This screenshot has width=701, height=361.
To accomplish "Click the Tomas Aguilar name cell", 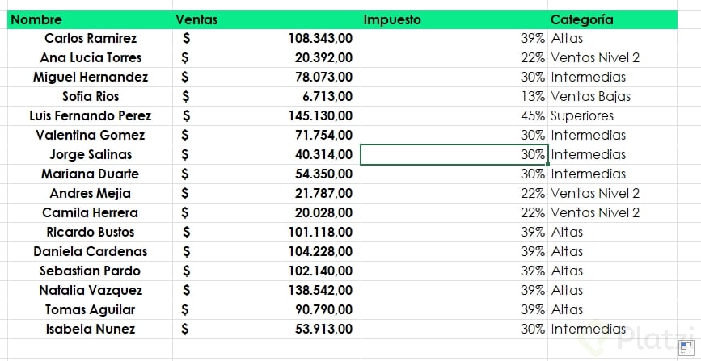I will tap(91, 309).
